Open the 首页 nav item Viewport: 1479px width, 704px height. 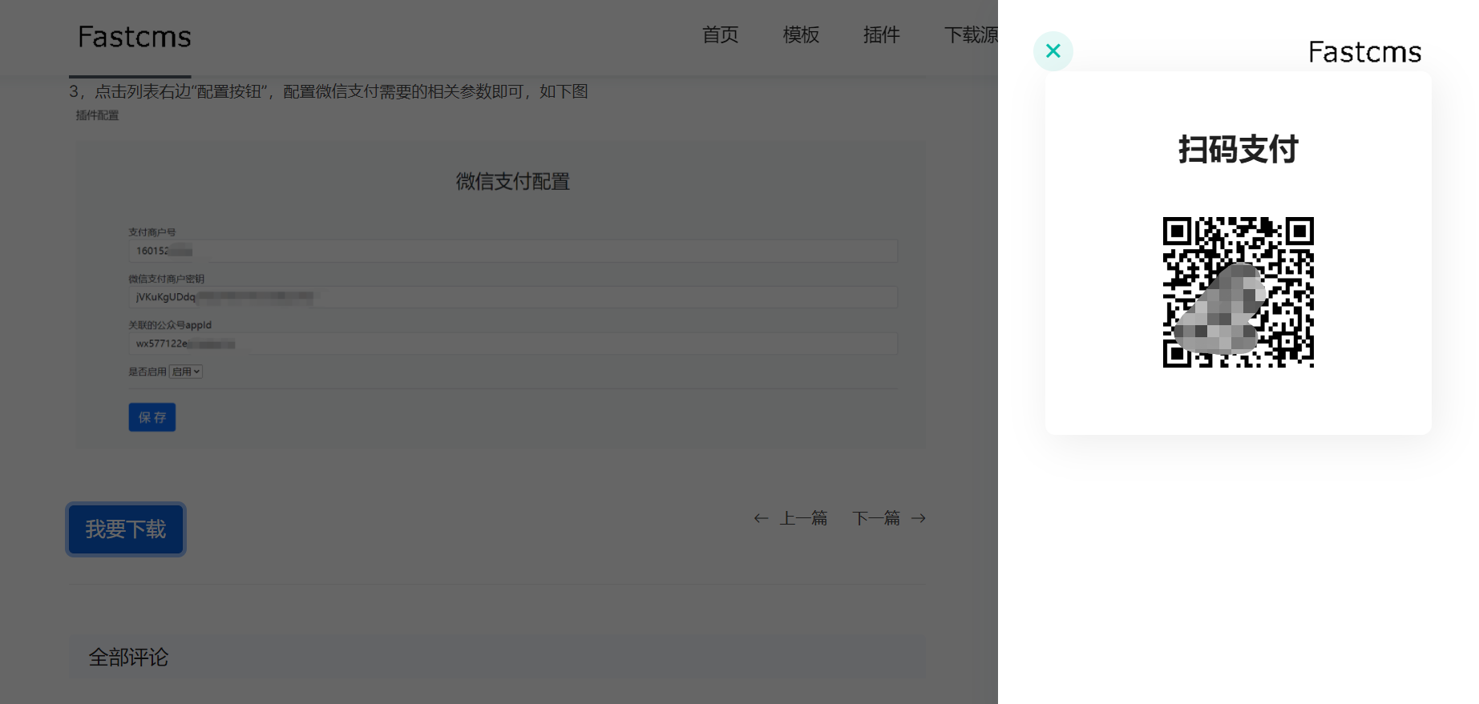(720, 35)
